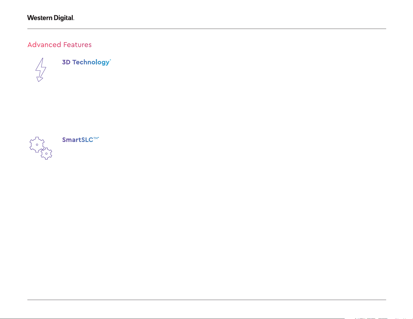The height and width of the screenshot is (319, 413).
Task: Click the gears icon beside SmartSLC
Action: click(40, 148)
